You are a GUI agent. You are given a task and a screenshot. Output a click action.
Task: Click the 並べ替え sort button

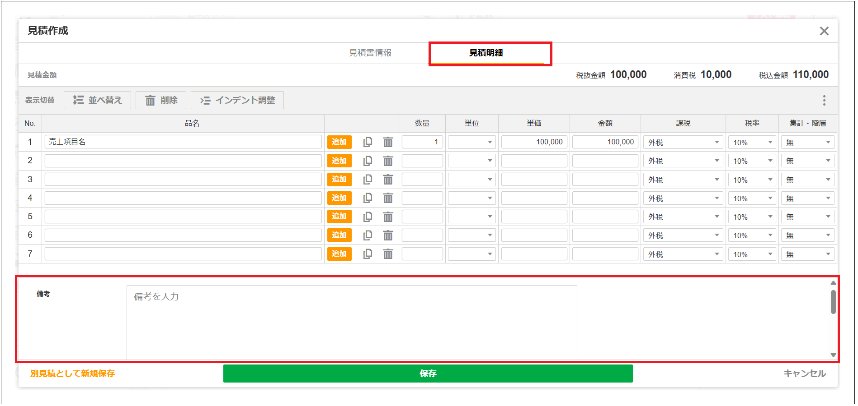pyautogui.click(x=97, y=100)
